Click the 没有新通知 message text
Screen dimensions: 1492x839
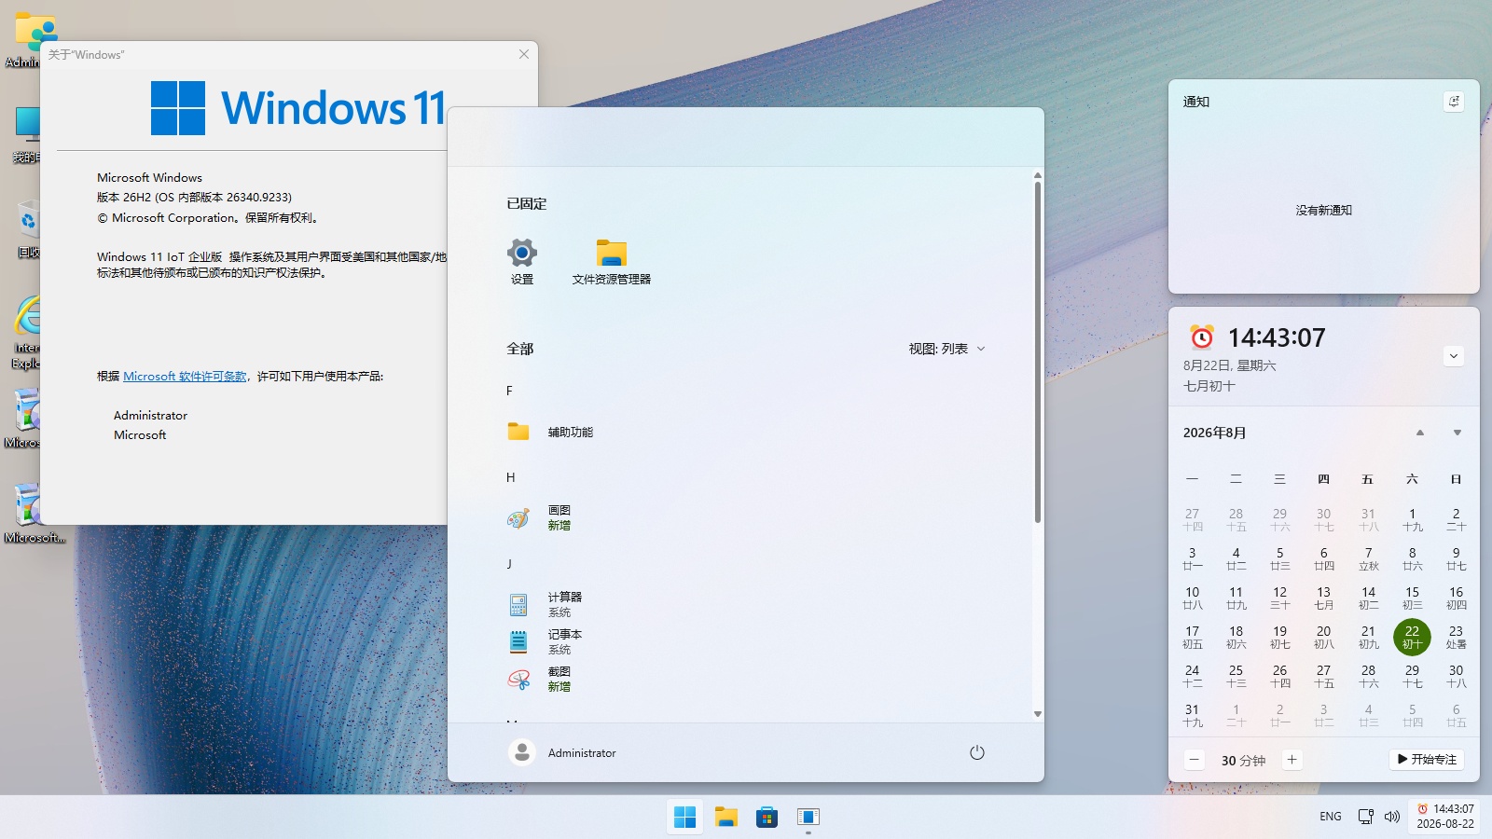pyautogui.click(x=1324, y=211)
